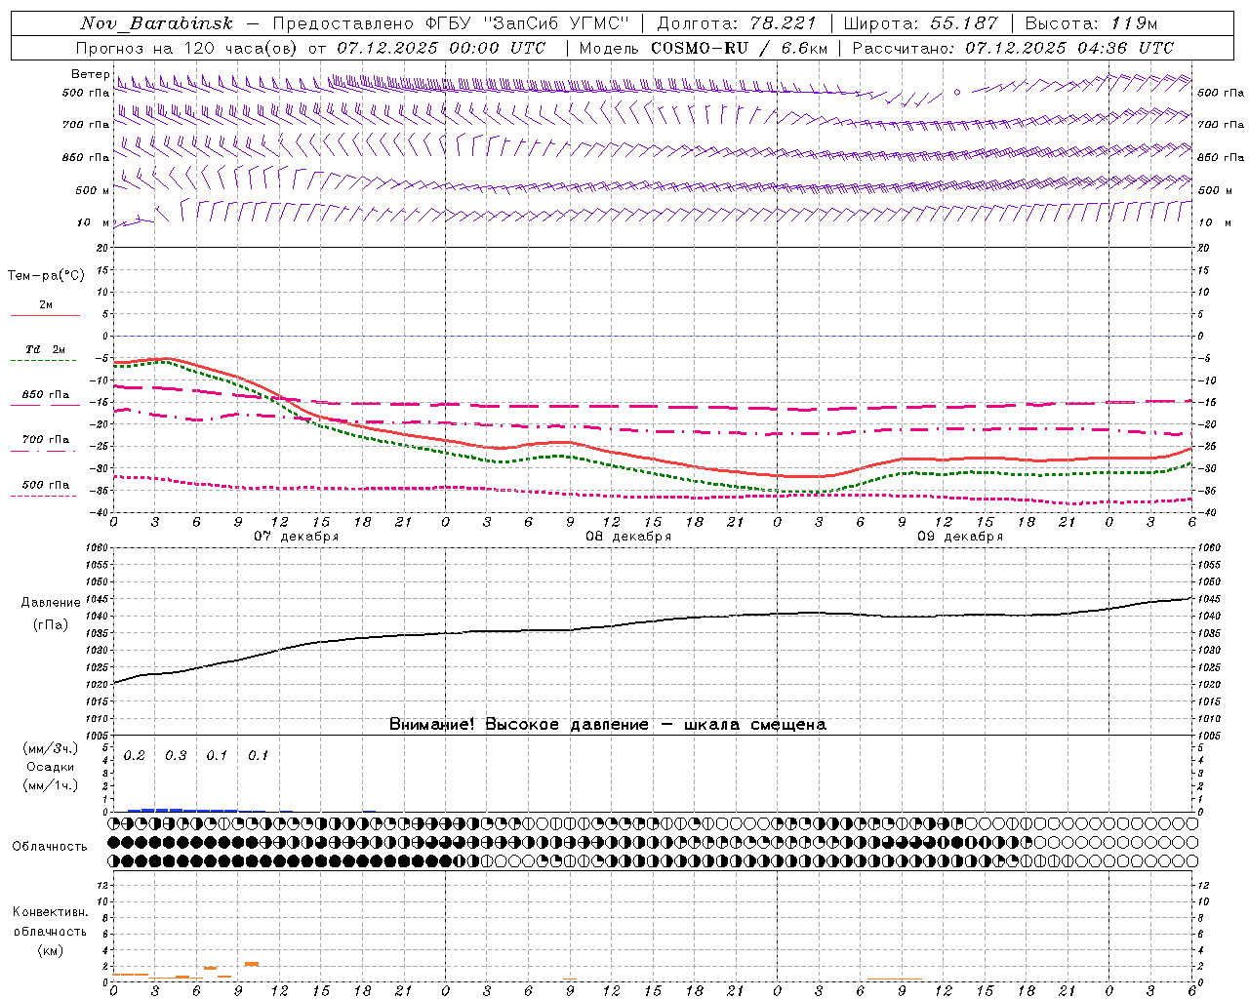Click the elevation text Высота: 119м
The width and height of the screenshot is (1249, 999).
1091,23
